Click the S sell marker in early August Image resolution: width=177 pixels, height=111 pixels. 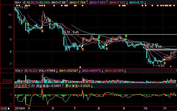[x=99, y=37]
